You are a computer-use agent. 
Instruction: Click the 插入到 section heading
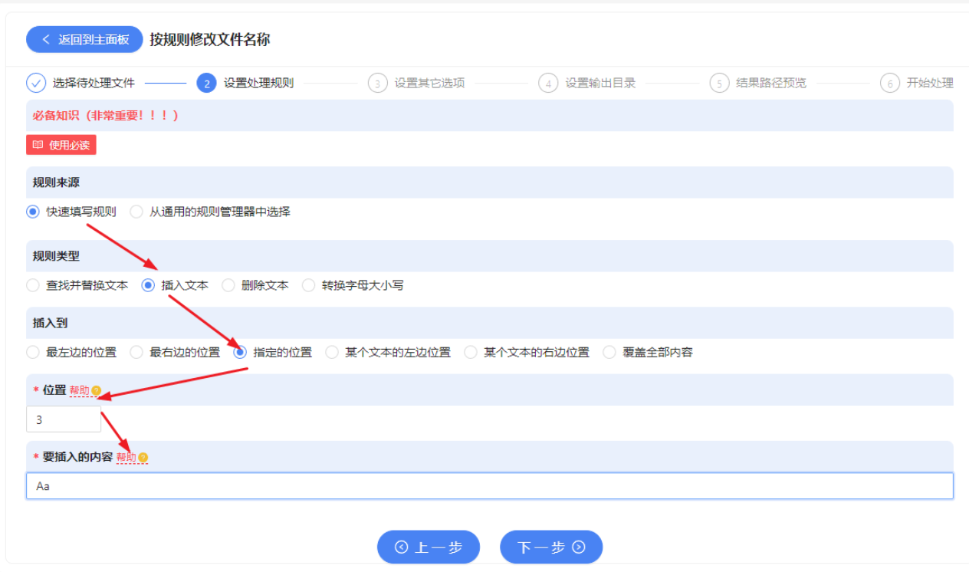pyautogui.click(x=50, y=324)
